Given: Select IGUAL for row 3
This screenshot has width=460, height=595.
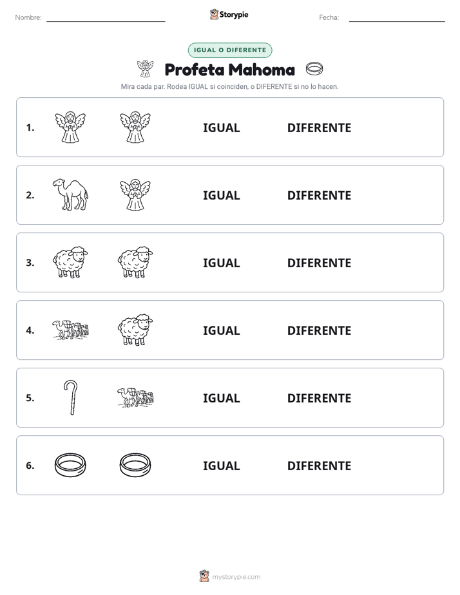Looking at the screenshot, I should [221, 263].
